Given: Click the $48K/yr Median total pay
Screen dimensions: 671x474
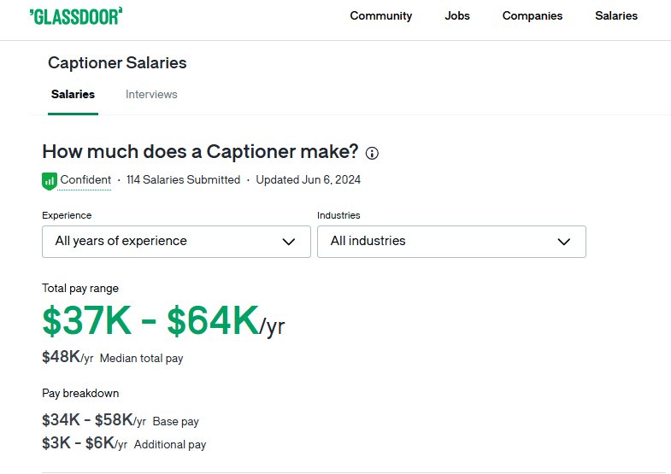Looking at the screenshot, I should pos(113,357).
